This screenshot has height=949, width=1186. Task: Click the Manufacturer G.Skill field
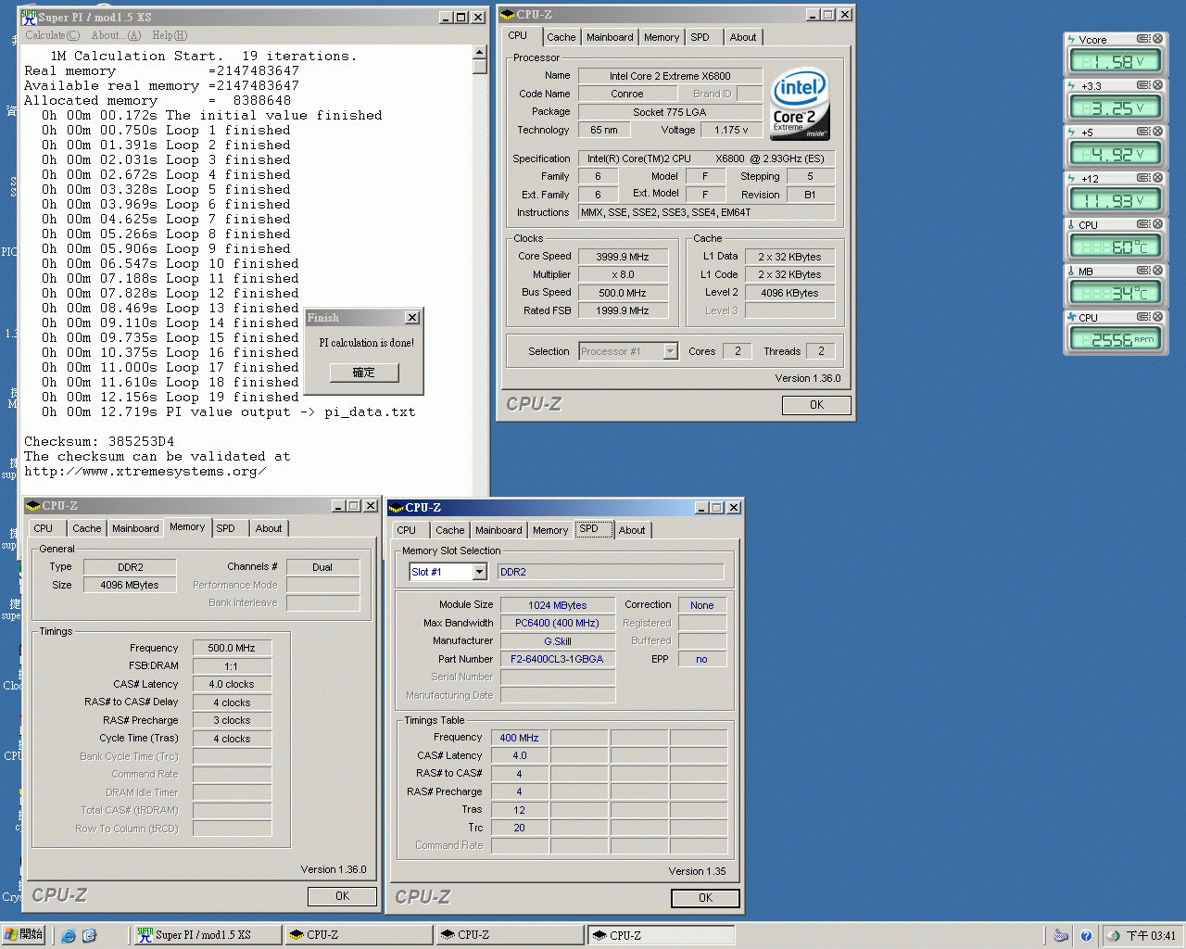[557, 641]
